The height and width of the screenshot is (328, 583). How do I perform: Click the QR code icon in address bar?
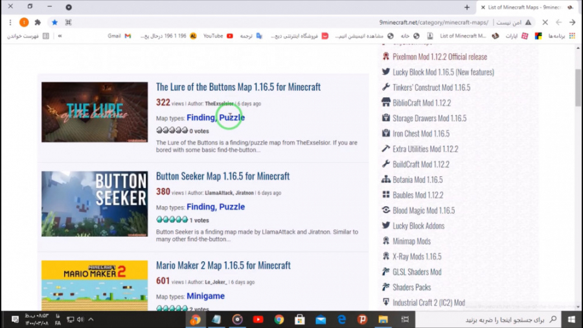[69, 22]
